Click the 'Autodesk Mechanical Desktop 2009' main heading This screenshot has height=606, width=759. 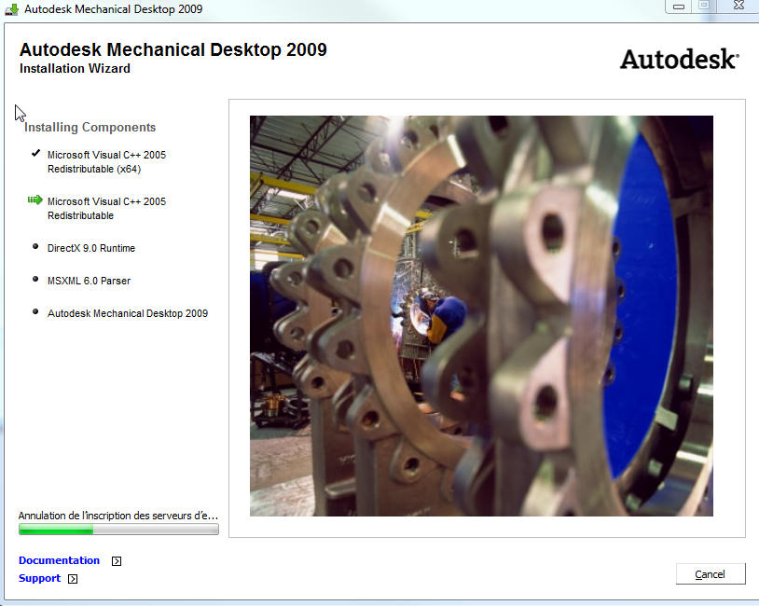coord(172,49)
